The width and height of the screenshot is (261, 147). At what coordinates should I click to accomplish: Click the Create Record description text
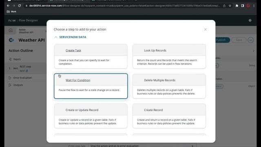click(166, 122)
